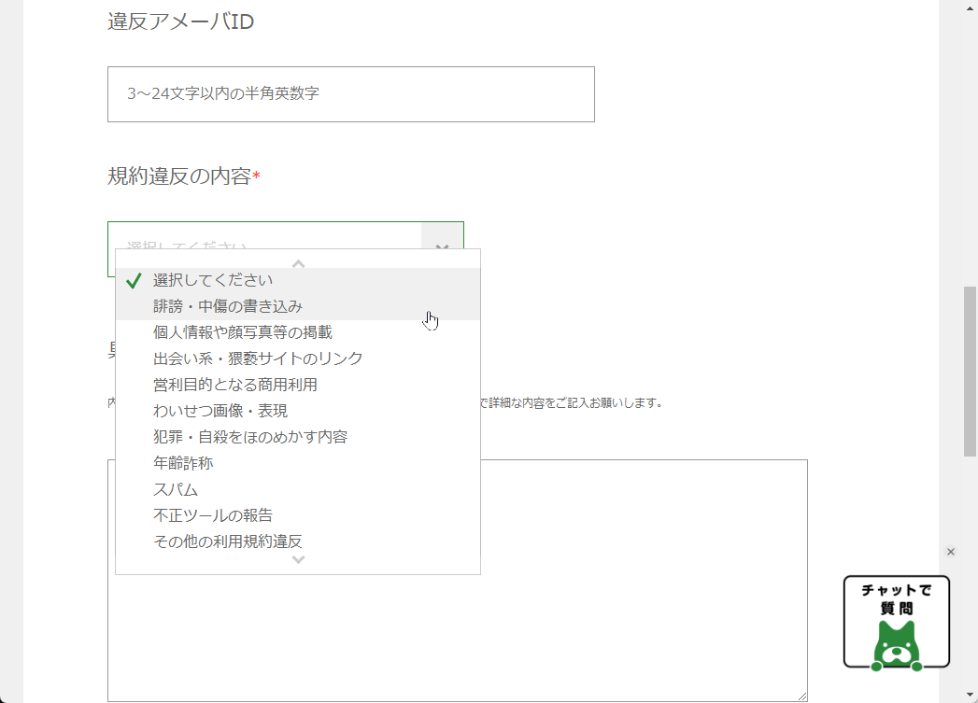Dismiss the chat widget with small X

pyautogui.click(x=951, y=552)
